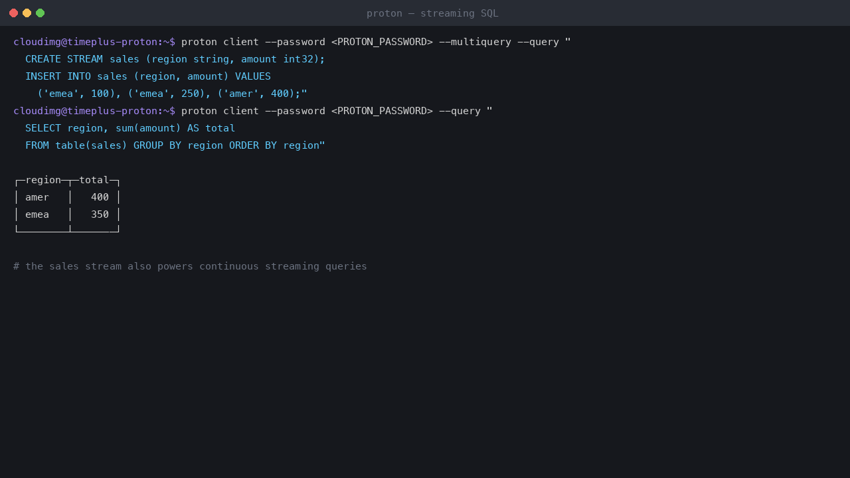Click the 'amer' cell in results
The image size is (850, 478).
tap(37, 197)
